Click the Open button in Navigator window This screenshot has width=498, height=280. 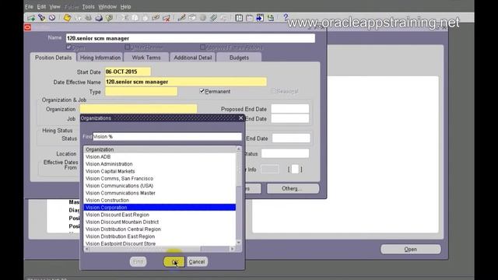tap(411, 249)
